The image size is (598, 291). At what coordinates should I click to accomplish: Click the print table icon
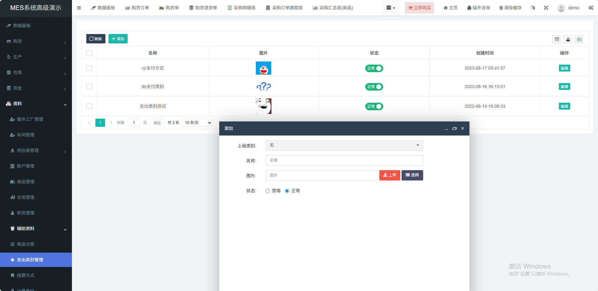click(579, 39)
